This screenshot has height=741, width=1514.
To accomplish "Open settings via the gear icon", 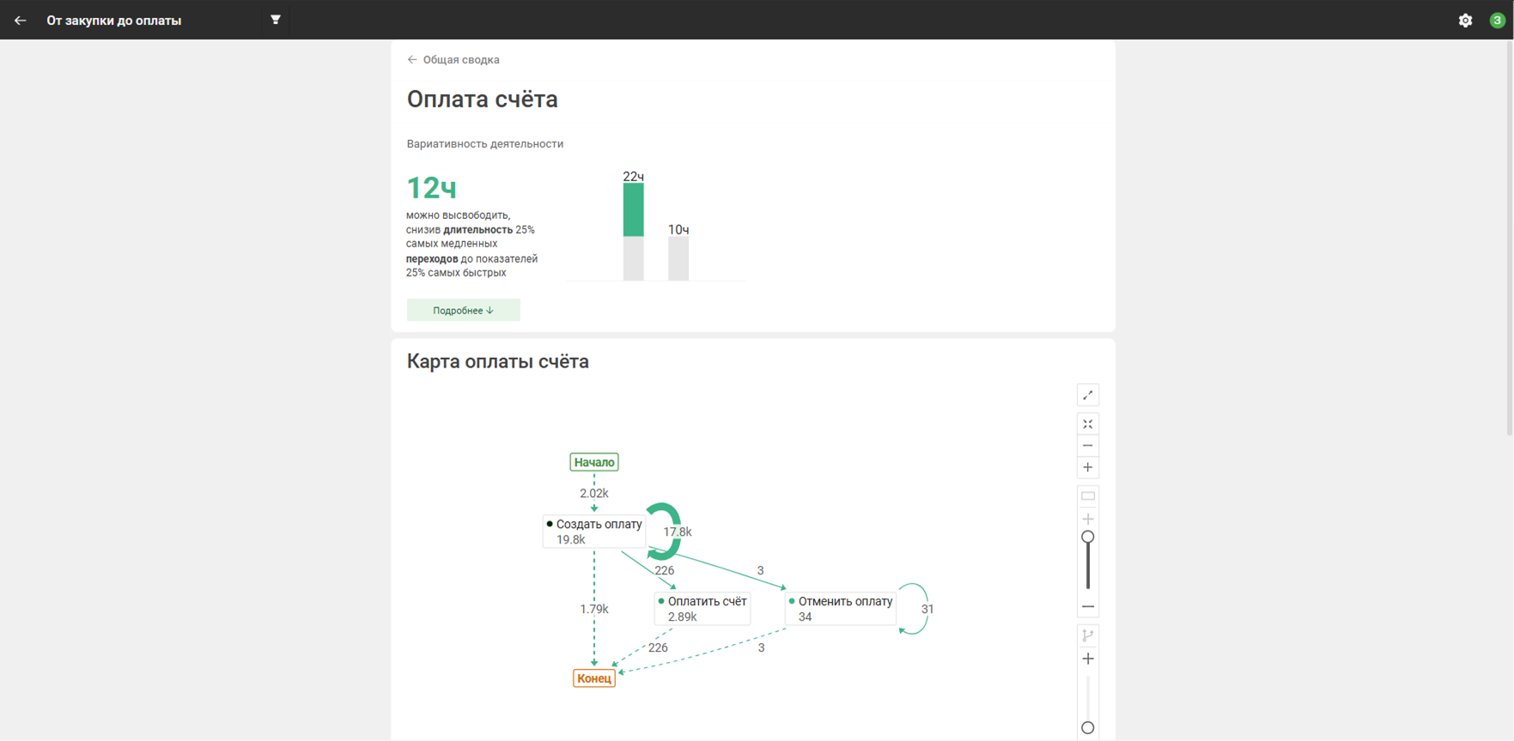I will (x=1465, y=21).
